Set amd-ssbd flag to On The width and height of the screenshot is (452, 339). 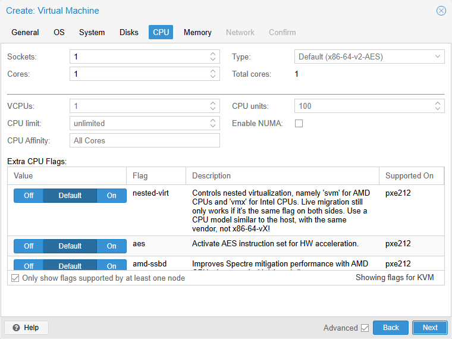coord(112,265)
